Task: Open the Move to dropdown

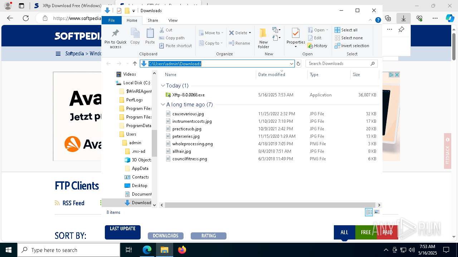Action: (211, 33)
